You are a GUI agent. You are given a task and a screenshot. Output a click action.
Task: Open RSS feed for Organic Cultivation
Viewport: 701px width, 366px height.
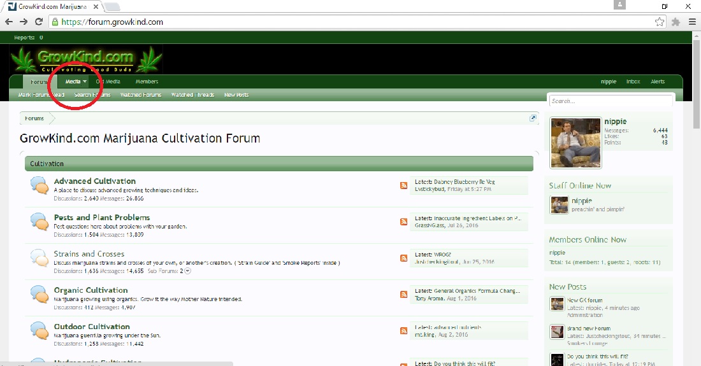coord(403,295)
